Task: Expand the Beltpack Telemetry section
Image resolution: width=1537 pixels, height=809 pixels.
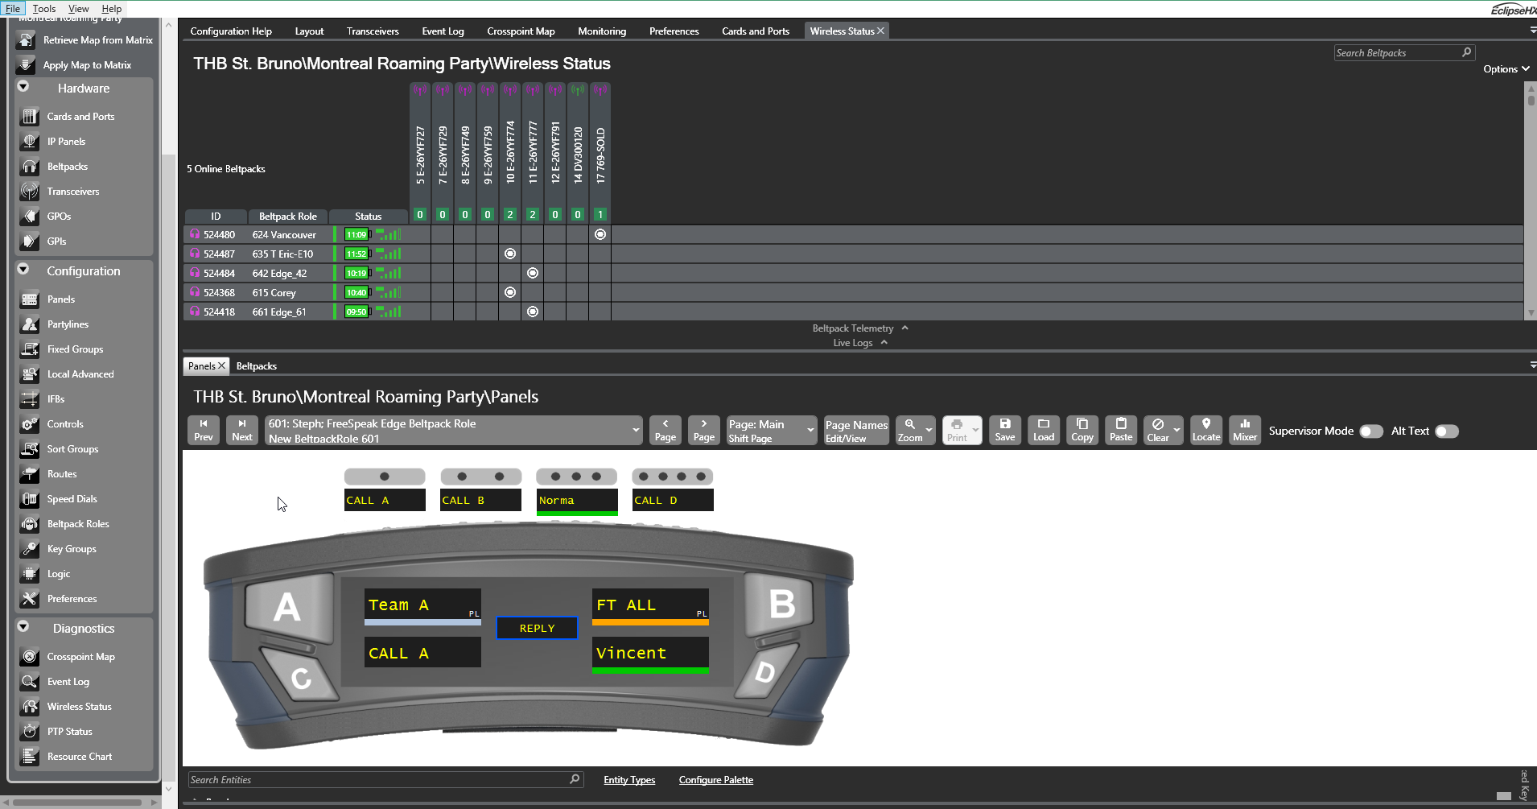Action: coord(859,328)
